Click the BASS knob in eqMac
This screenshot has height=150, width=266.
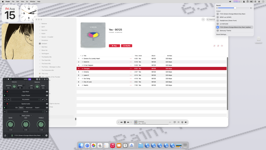point(11,124)
